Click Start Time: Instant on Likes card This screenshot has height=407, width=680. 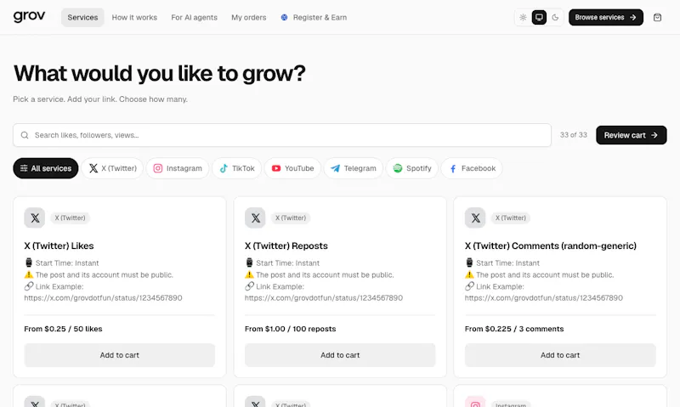click(61, 263)
